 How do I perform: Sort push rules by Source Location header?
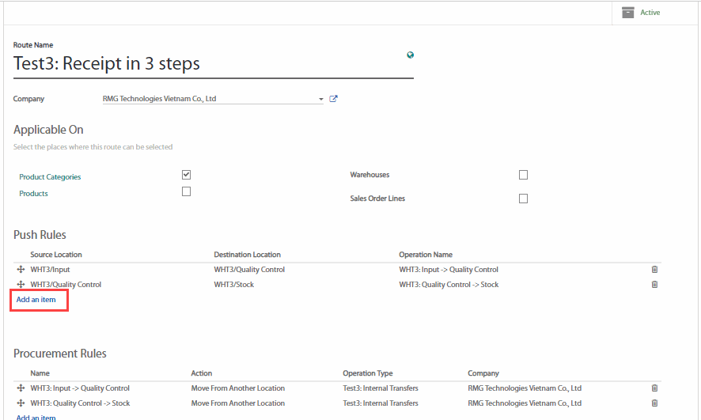click(56, 255)
